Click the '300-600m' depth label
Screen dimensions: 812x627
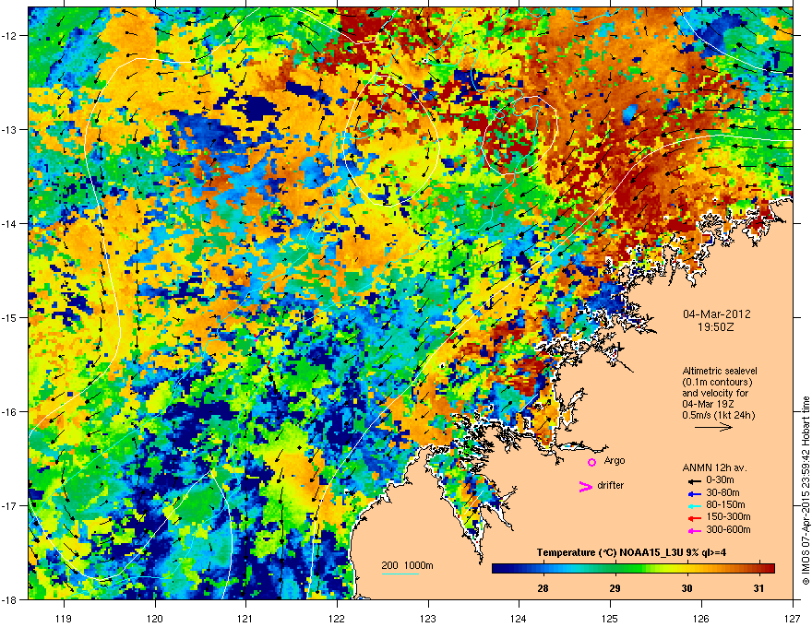pyautogui.click(x=728, y=530)
